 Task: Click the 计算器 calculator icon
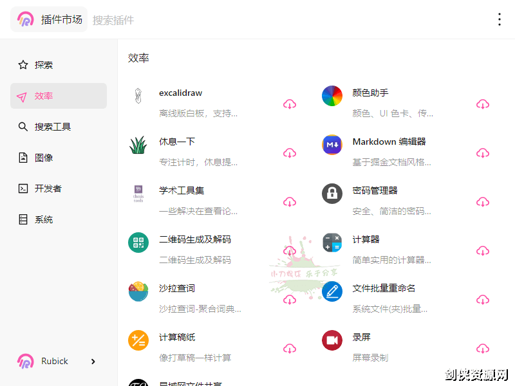[x=332, y=243]
